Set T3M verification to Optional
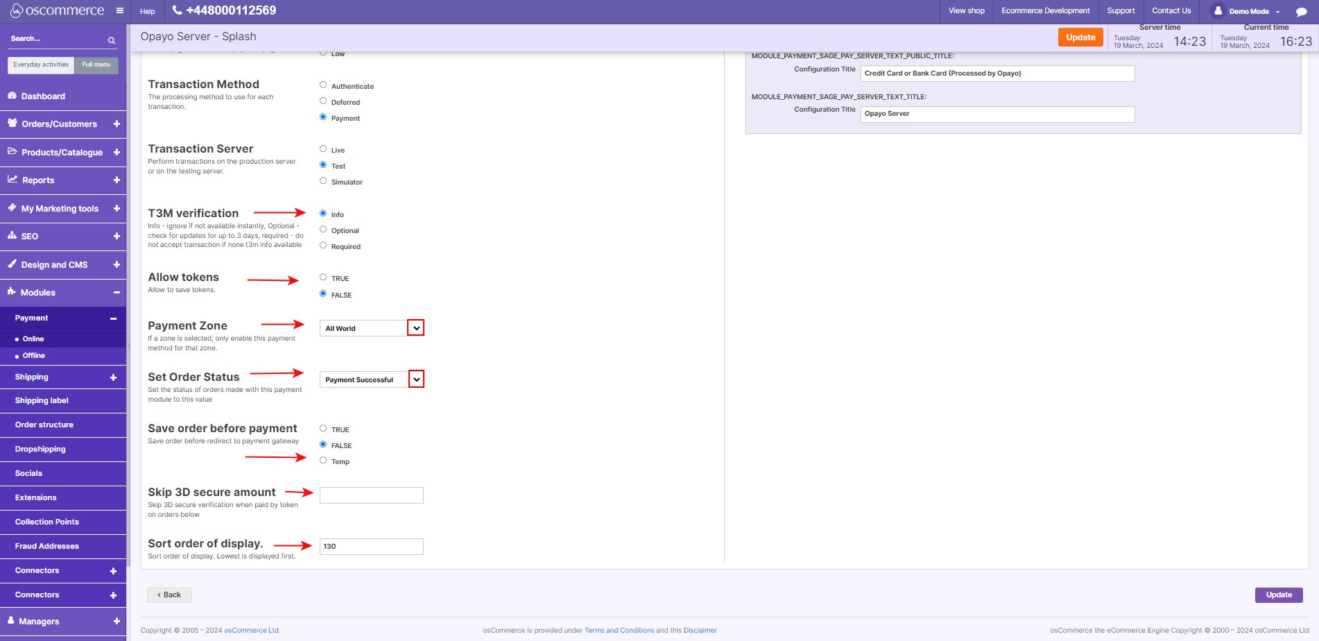 pyautogui.click(x=323, y=229)
